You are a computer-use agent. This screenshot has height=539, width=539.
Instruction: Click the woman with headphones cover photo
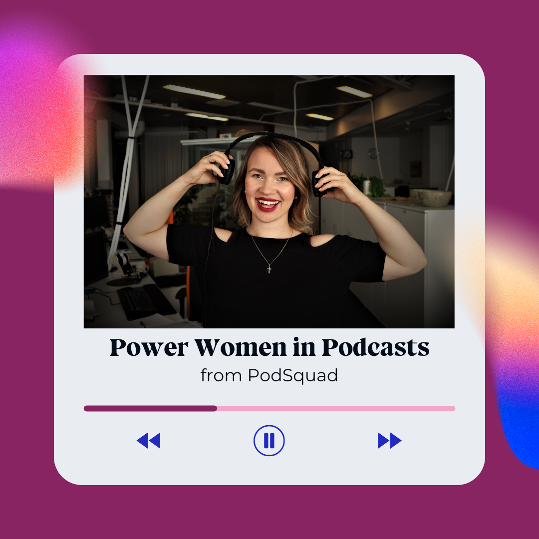click(x=269, y=202)
